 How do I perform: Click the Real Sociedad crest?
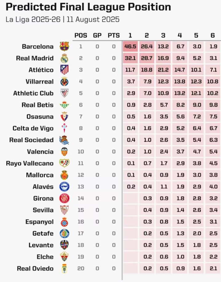64,140
